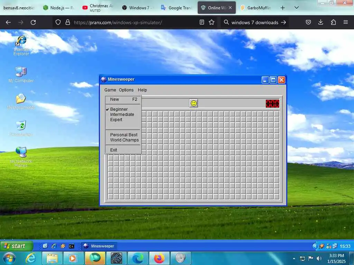
Task: Switch to Firefox on the taskbar
Action: (159, 258)
